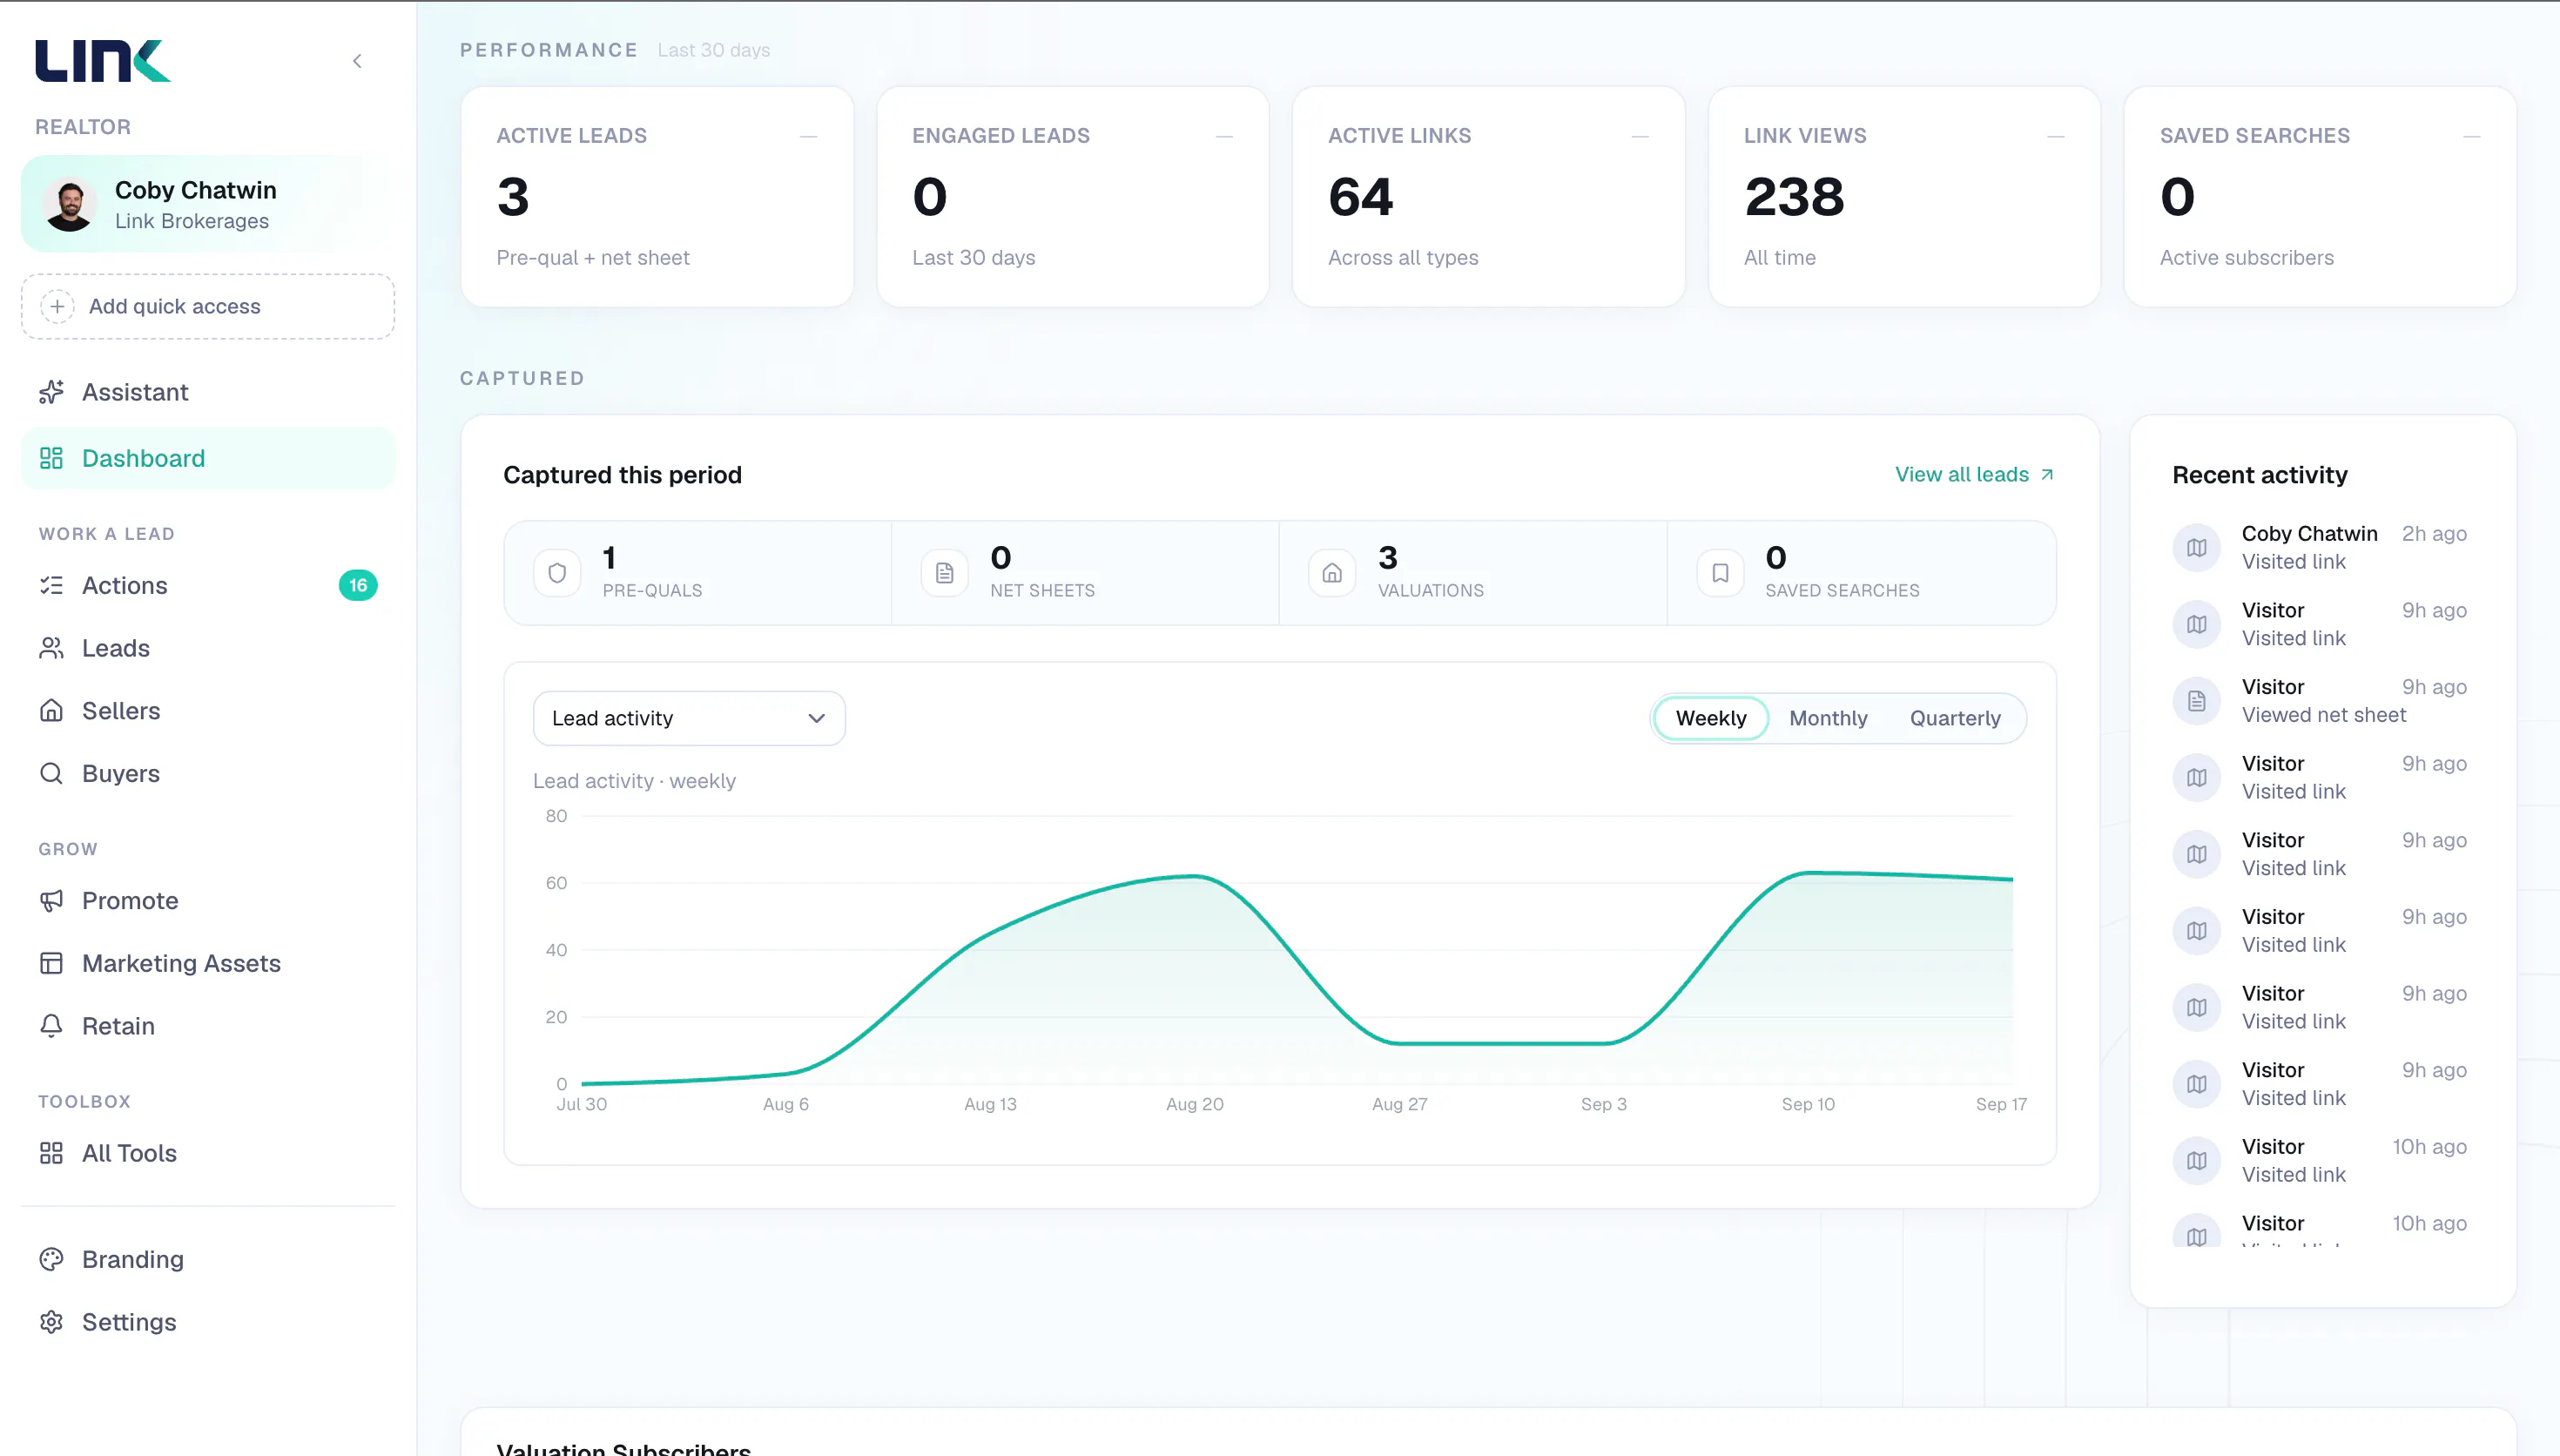
Task: Open the Active Links card
Action: coord(1488,196)
